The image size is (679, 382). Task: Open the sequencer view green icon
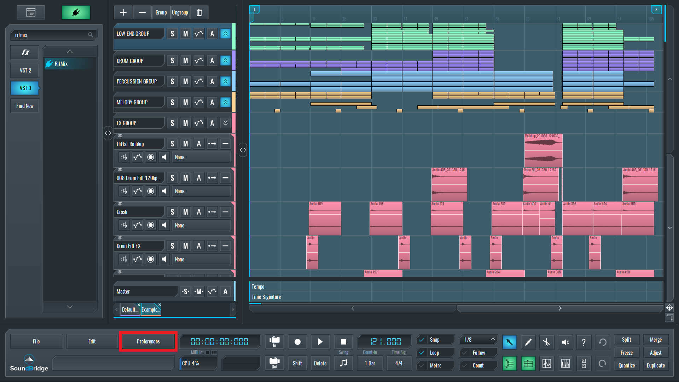coord(528,364)
